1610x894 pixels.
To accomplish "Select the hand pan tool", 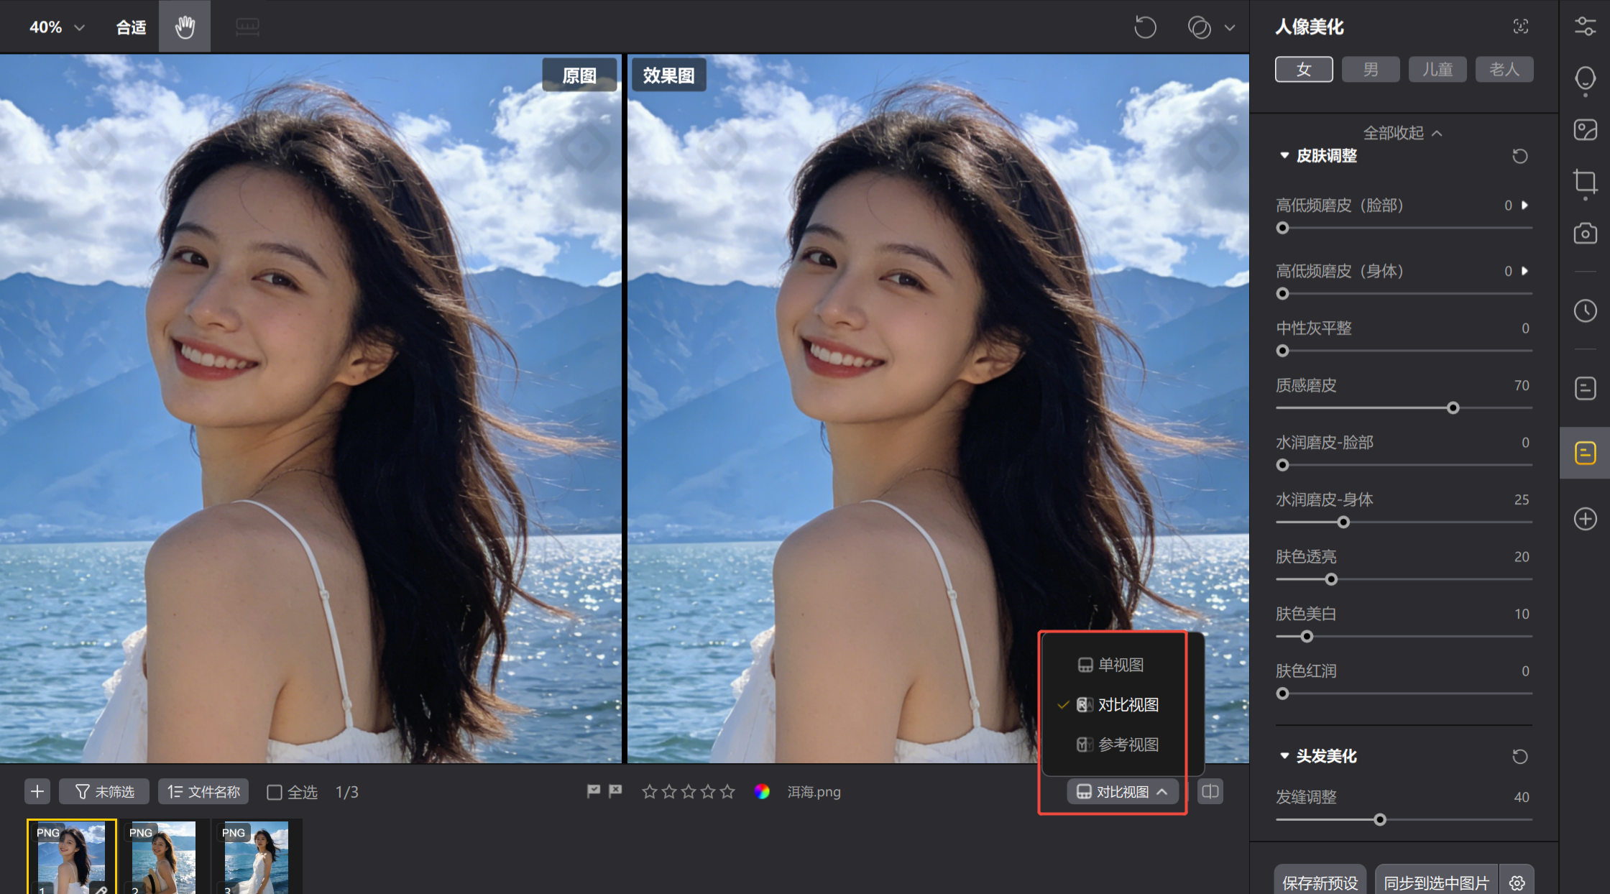I will tap(185, 27).
